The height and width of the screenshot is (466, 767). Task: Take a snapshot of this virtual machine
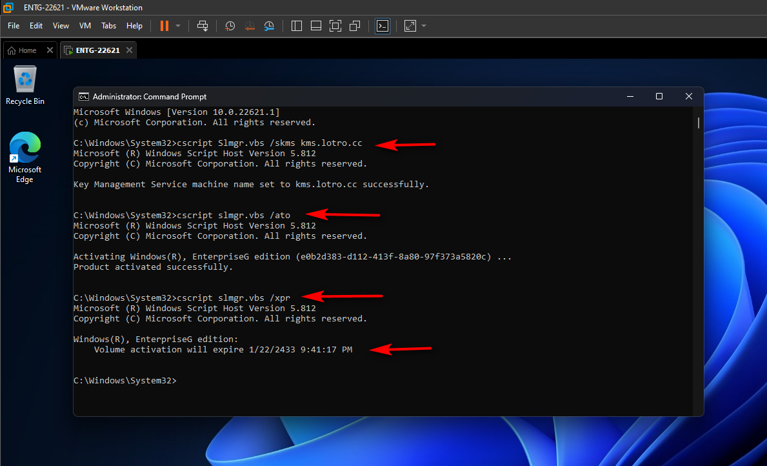(x=230, y=26)
